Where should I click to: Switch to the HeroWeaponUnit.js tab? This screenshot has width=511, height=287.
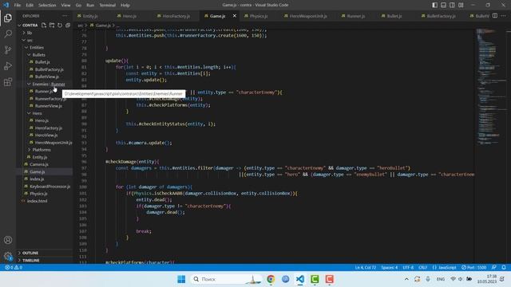pyautogui.click(x=308, y=16)
